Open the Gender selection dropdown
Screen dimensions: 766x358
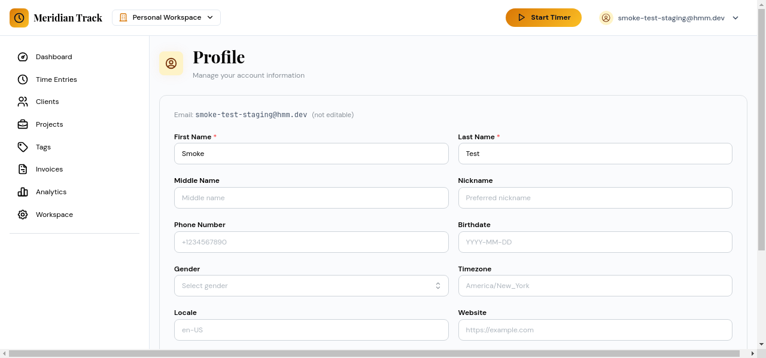click(311, 286)
